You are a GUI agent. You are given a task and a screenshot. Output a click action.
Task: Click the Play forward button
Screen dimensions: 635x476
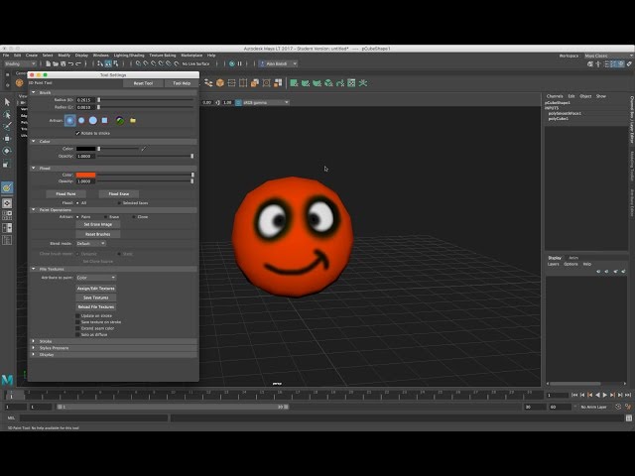605,395
